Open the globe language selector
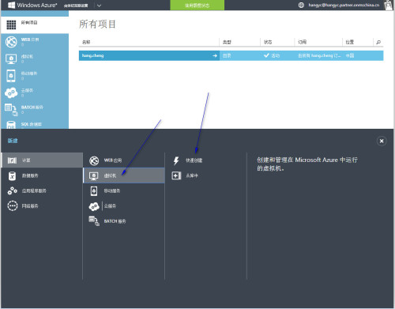Image resolution: width=395 pixels, height=309 pixels. (301, 5)
